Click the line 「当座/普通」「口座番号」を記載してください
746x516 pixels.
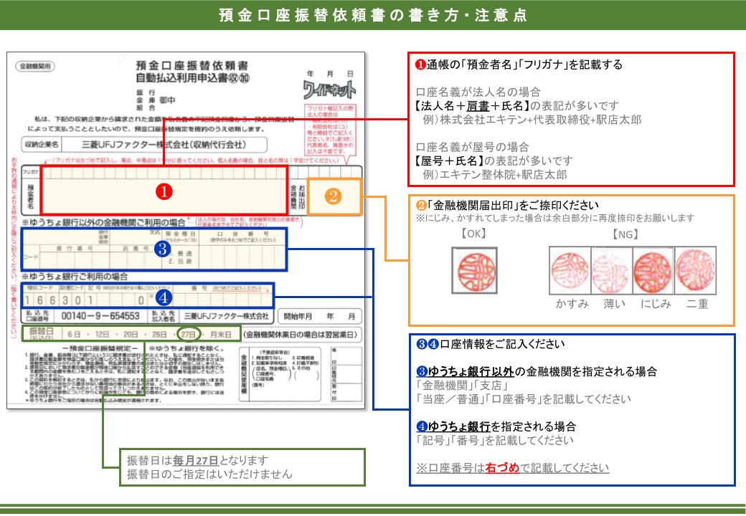[524, 399]
